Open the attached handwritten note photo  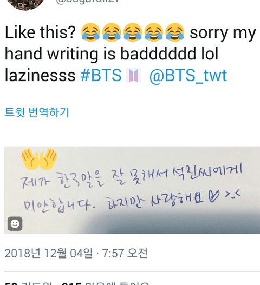(132, 190)
